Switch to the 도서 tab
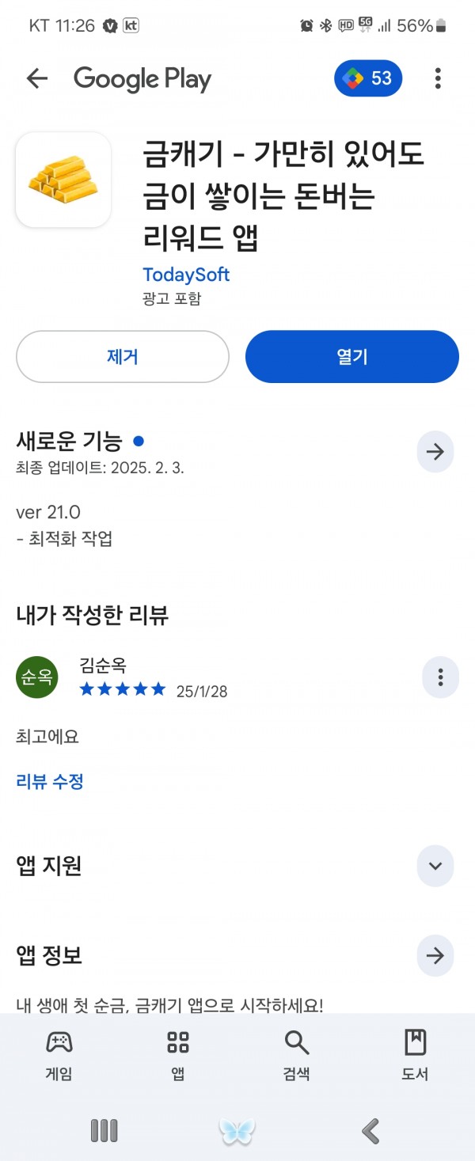This screenshot has width=475, height=1161. [416, 1055]
